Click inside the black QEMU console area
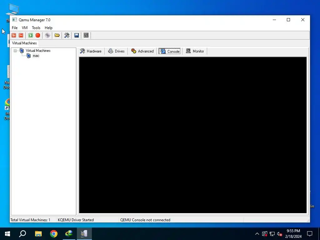This screenshot has width=320, height=240. (x=193, y=135)
